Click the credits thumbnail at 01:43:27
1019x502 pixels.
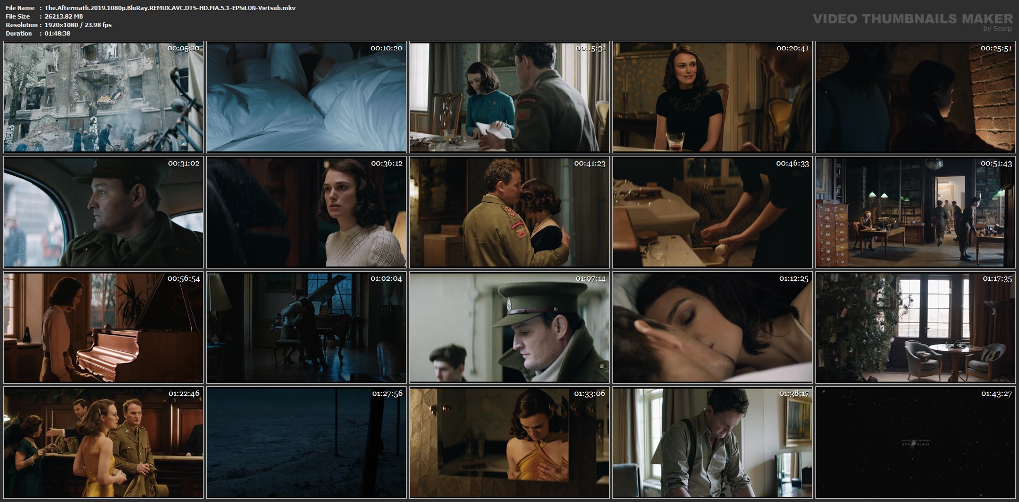point(915,443)
